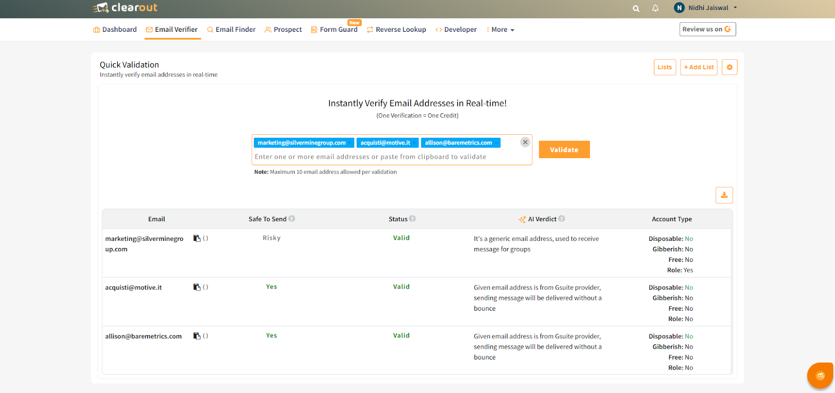Download validation results
Screen dimensions: 835x393
(724, 195)
